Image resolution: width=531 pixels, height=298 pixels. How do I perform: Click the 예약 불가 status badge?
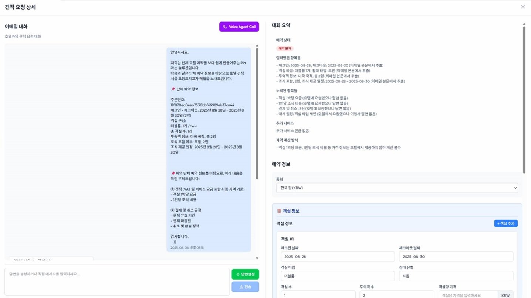[285, 48]
